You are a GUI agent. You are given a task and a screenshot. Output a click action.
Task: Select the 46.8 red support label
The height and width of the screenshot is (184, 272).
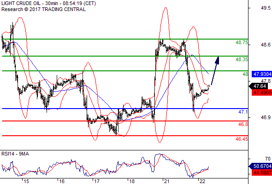tap(243, 124)
